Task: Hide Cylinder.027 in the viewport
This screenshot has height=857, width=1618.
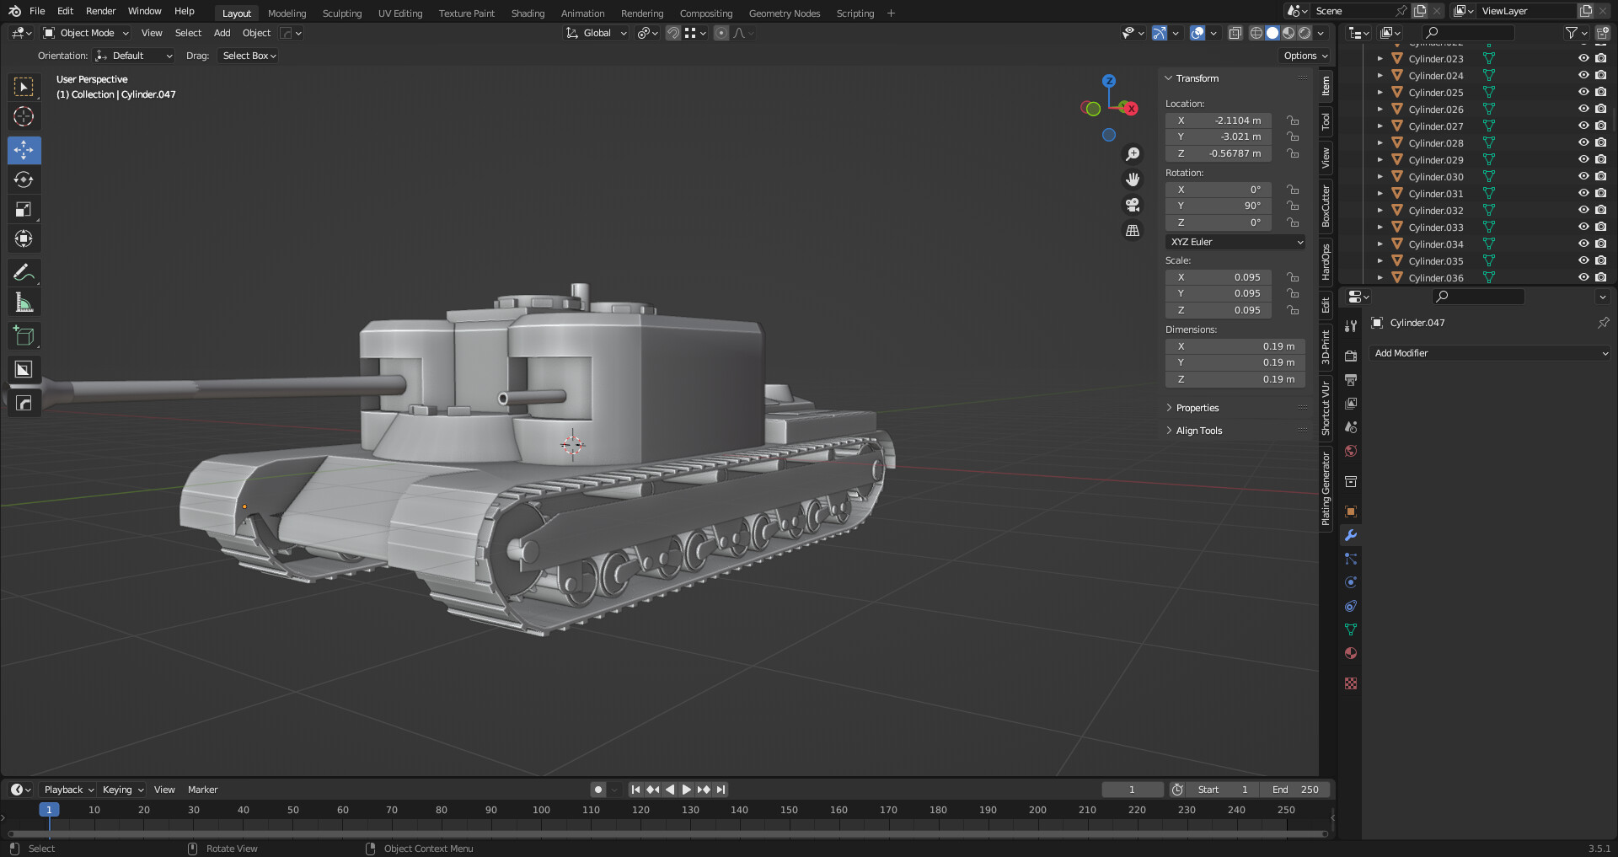Action: click(x=1583, y=126)
